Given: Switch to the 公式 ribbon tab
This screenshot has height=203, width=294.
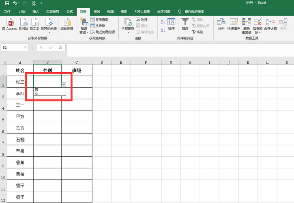Looking at the screenshot, I should click(69, 11).
